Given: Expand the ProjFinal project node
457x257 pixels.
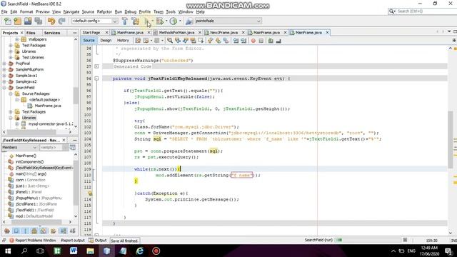Looking at the screenshot, I should (4, 64).
